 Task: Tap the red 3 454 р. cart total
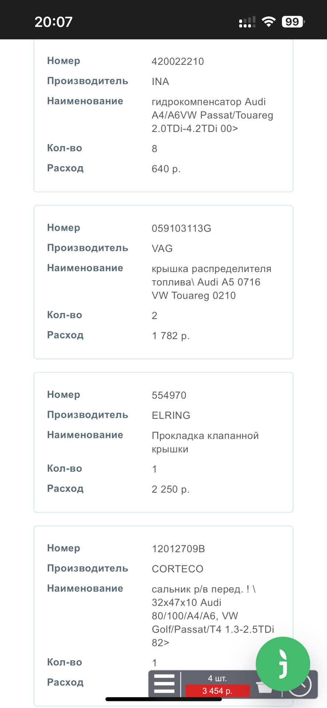[217, 691]
